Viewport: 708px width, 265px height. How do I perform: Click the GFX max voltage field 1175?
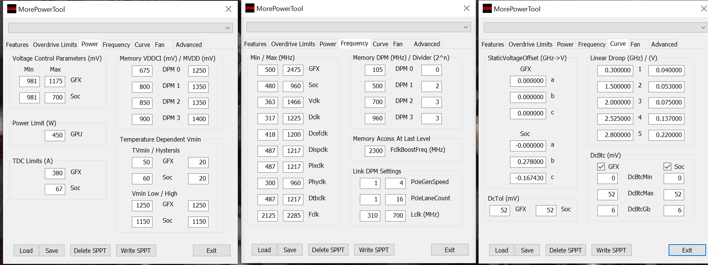[55, 81]
